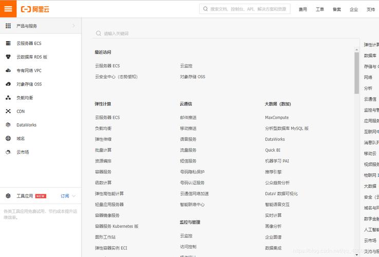Open 轻量应用服务器 link
The width and height of the screenshot is (379, 257).
click(x=109, y=205)
